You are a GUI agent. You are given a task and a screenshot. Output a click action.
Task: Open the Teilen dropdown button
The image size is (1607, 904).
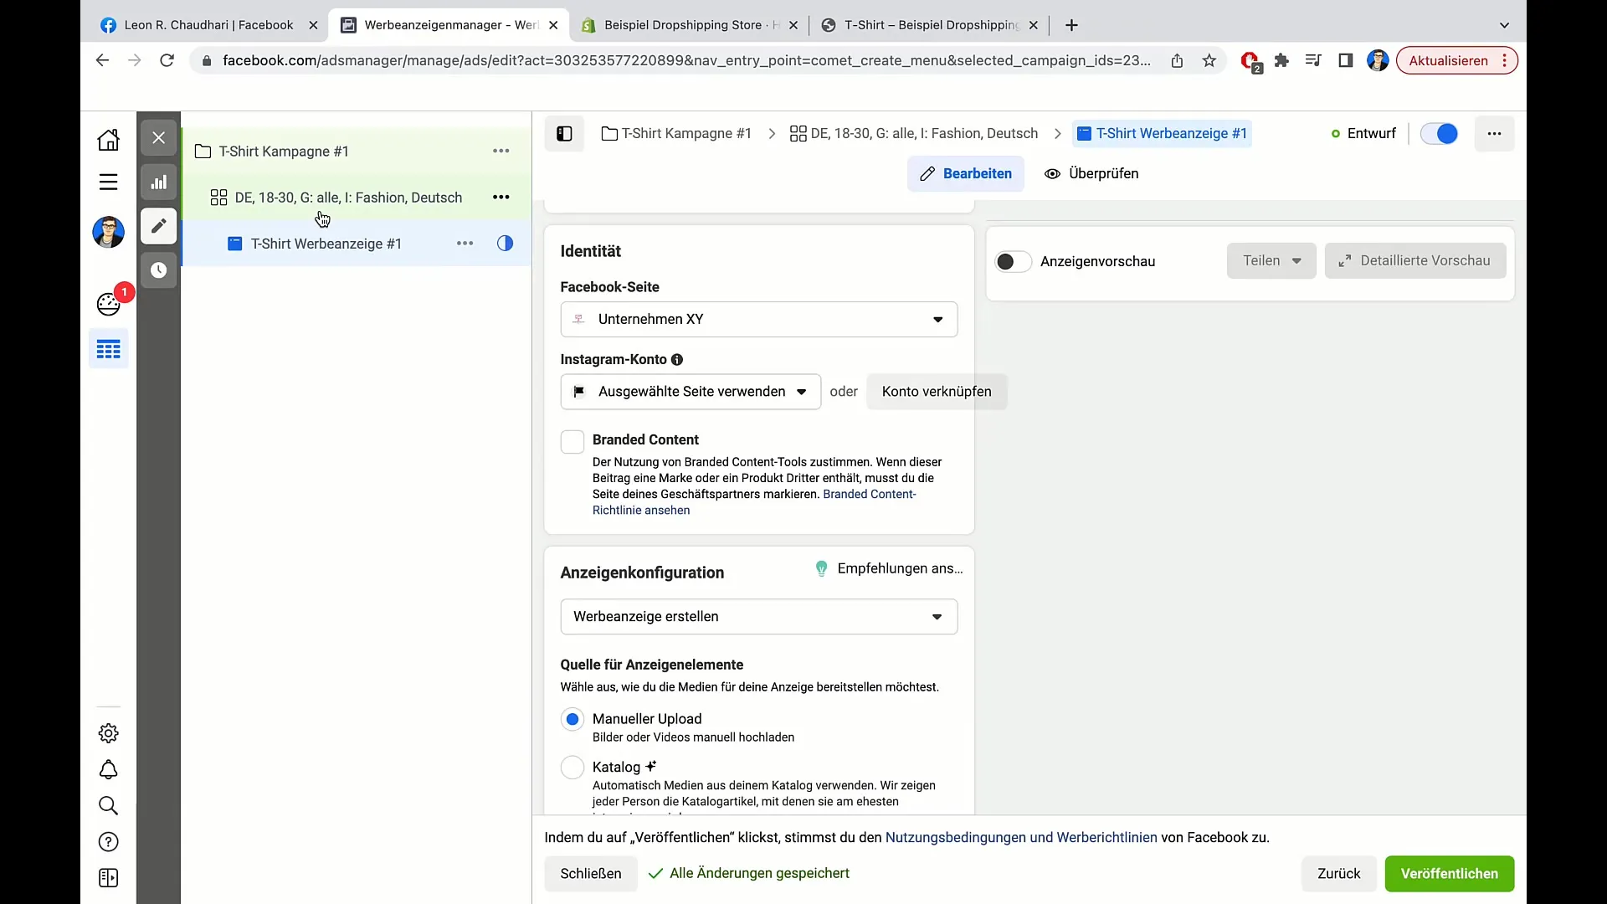point(1271,261)
